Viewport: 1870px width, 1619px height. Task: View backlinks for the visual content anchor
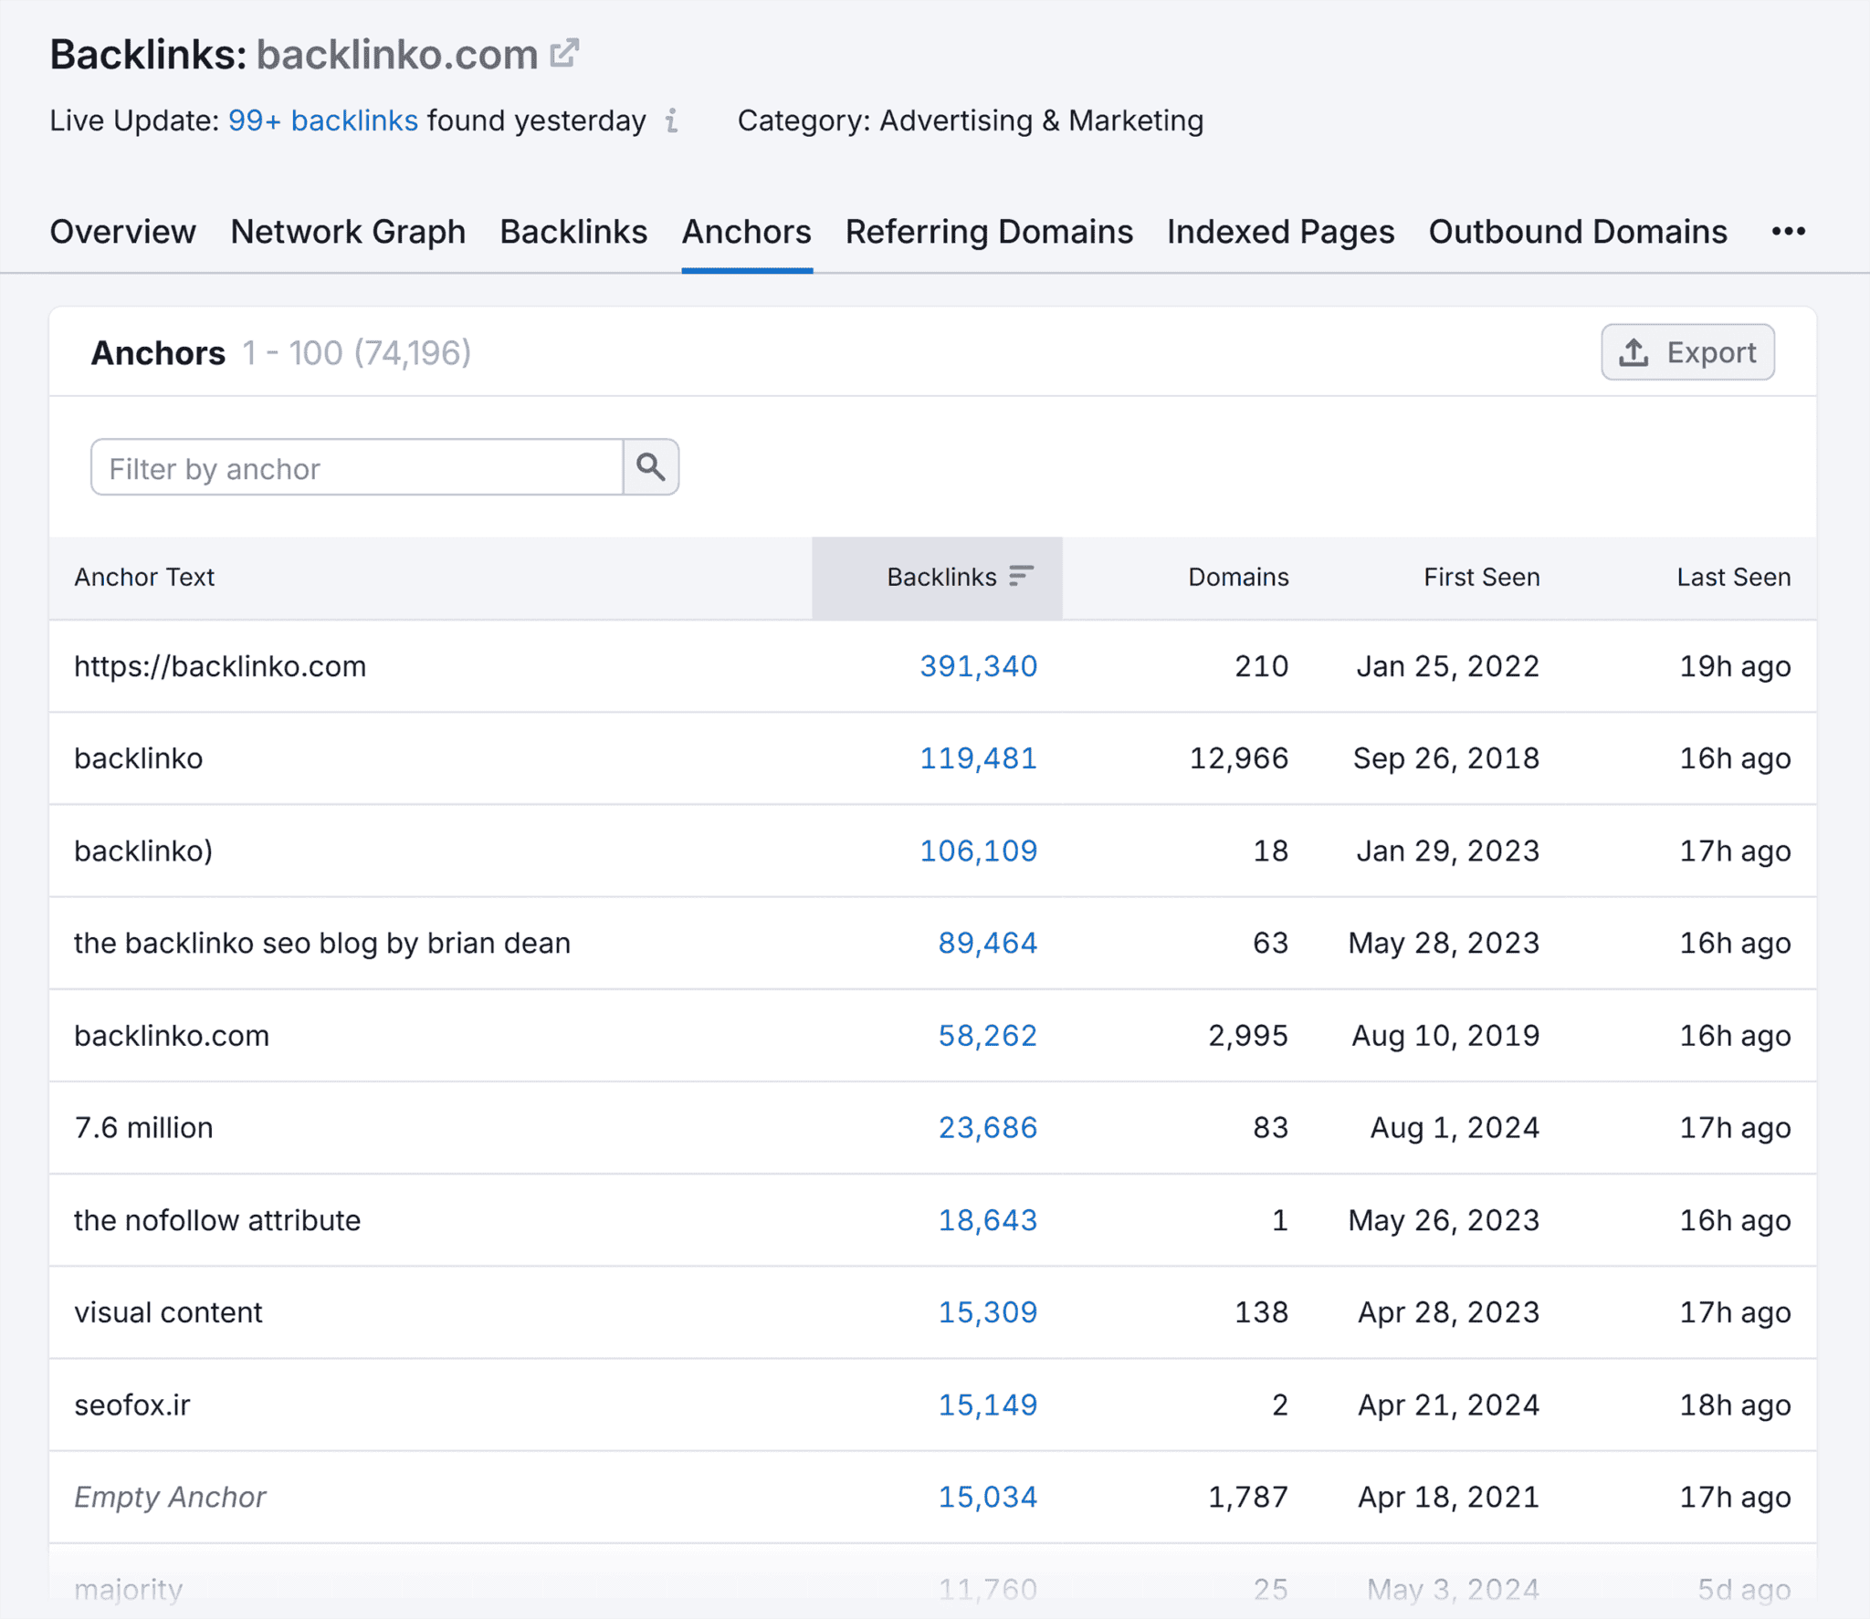click(x=988, y=1312)
